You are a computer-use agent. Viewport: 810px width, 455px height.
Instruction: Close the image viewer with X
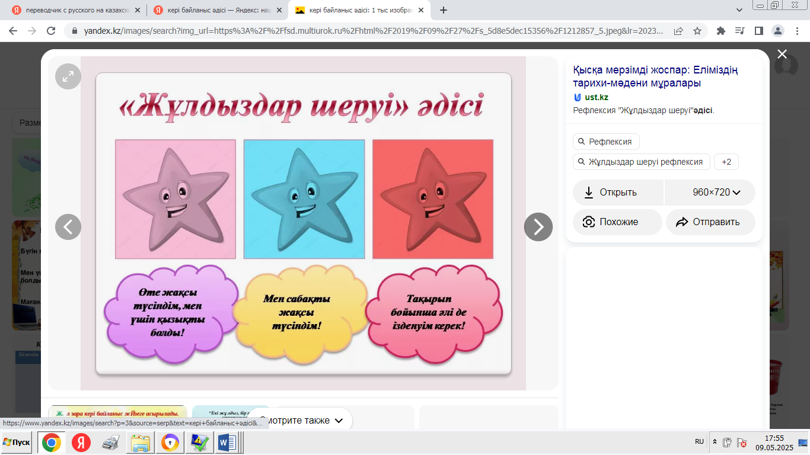click(x=782, y=55)
